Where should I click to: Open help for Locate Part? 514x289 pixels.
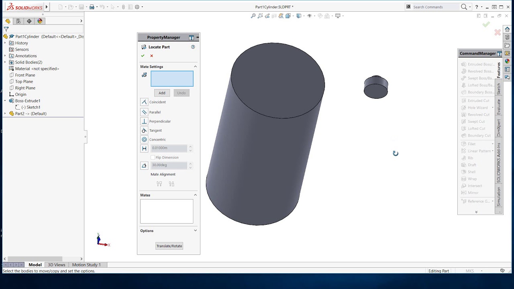click(193, 47)
